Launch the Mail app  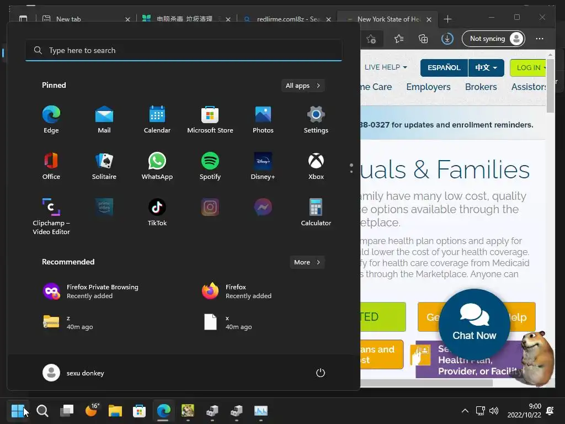(104, 120)
